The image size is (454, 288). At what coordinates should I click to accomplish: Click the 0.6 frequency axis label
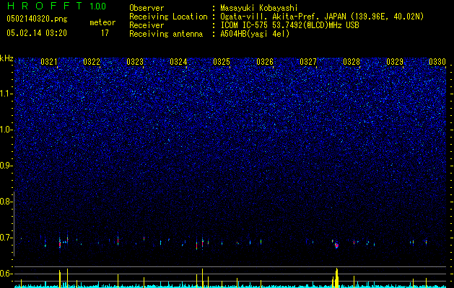coord(6,274)
